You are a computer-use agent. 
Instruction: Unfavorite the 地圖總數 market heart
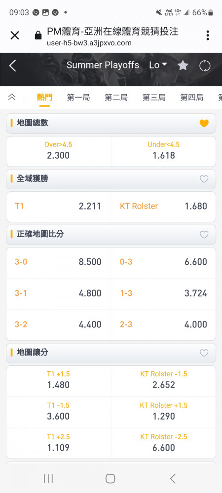204,123
